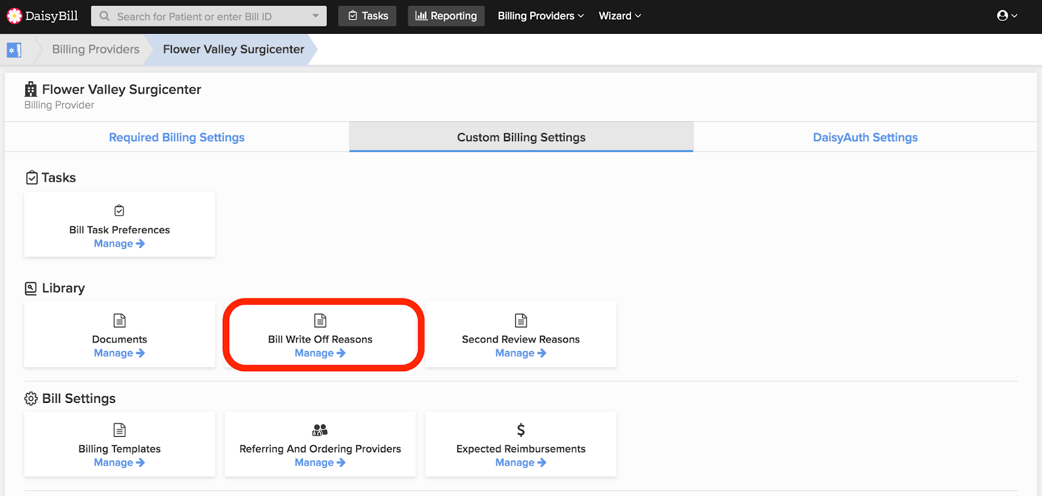Click the Library section icon
Screen dimensions: 1042x496
point(31,288)
